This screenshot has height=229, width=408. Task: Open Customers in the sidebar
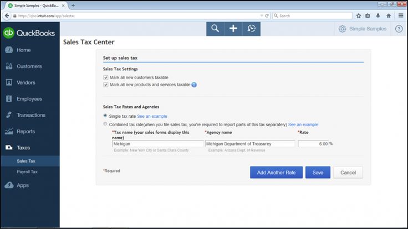[x=30, y=66]
